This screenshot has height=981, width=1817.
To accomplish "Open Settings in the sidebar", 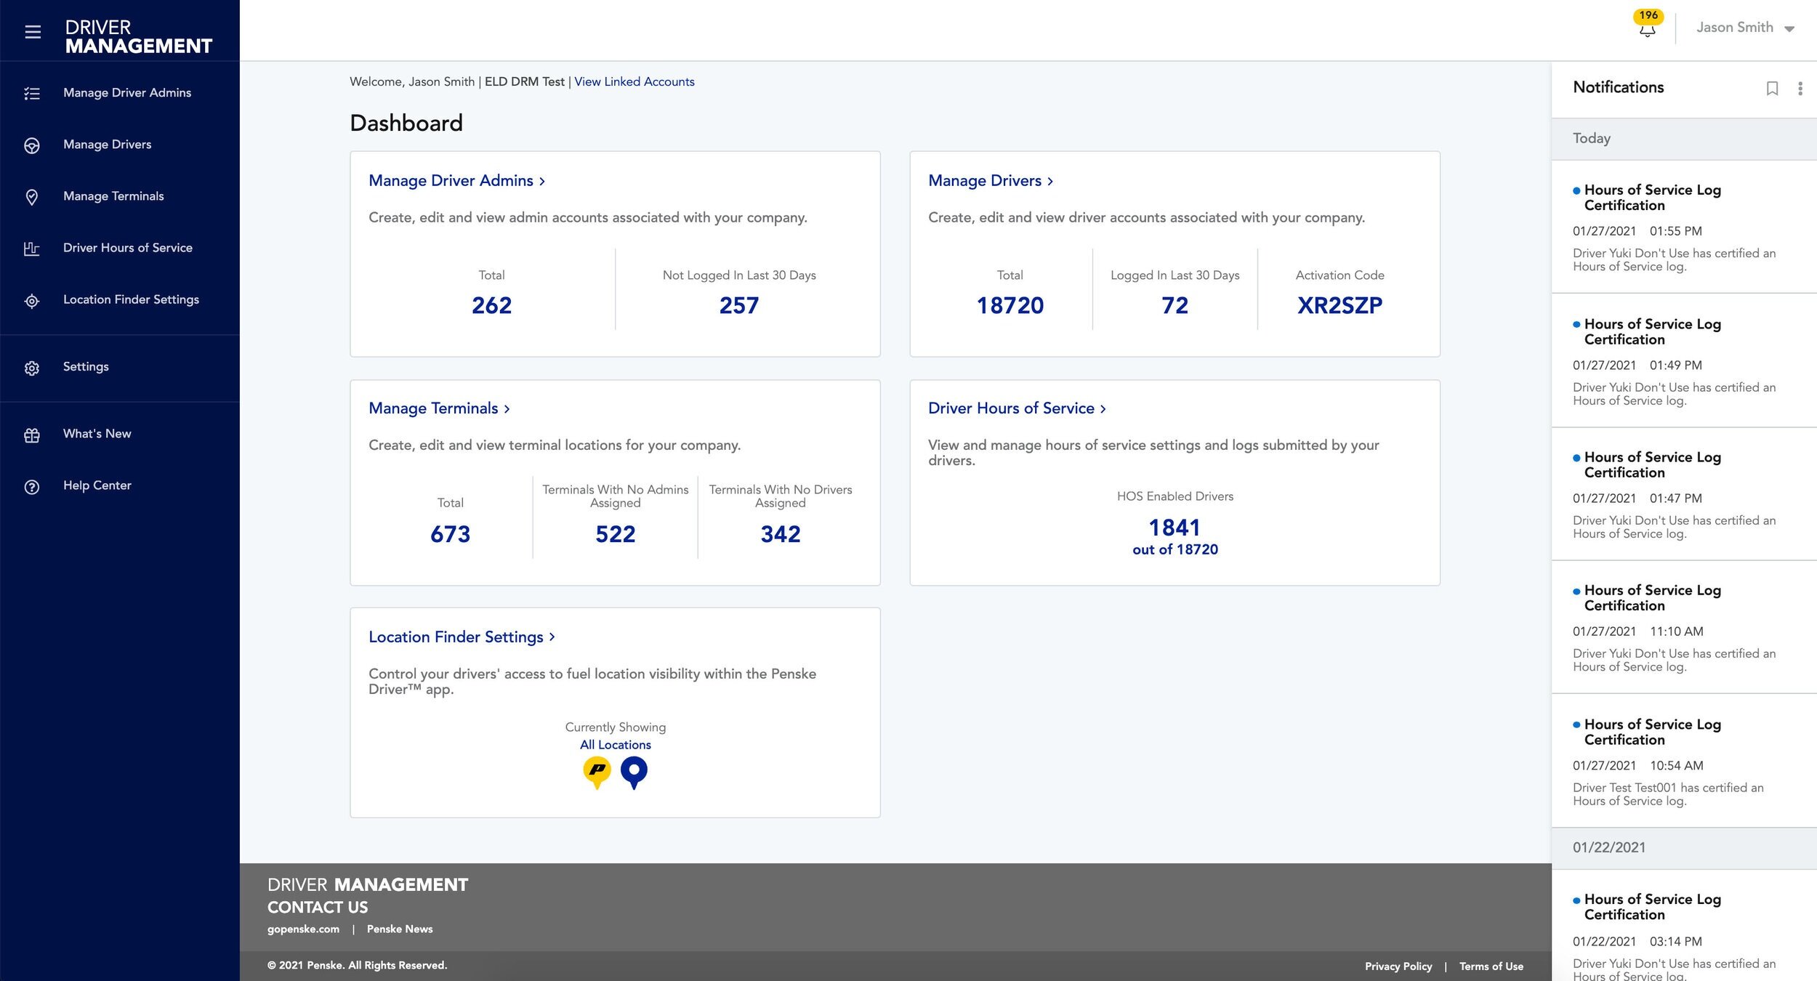I will point(86,367).
